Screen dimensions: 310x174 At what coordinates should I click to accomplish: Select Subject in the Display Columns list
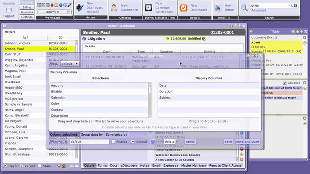click(x=208, y=97)
